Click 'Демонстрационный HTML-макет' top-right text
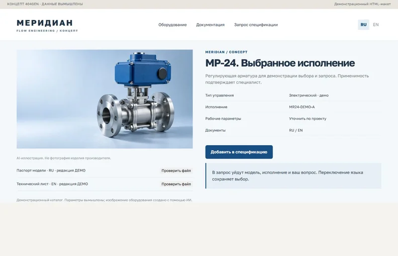Image resolution: width=398 pixels, height=256 pixels. [362, 4]
